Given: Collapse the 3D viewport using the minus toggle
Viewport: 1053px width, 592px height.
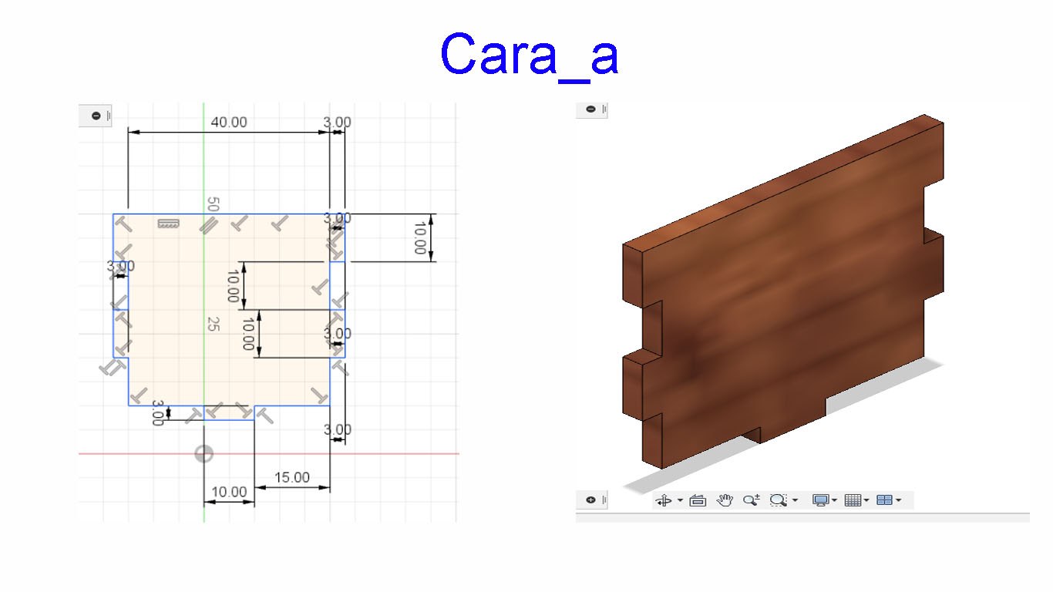Looking at the screenshot, I should pos(590,109).
